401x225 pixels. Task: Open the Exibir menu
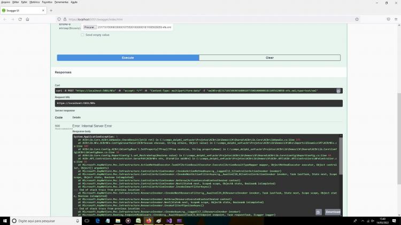tap(24, 2)
